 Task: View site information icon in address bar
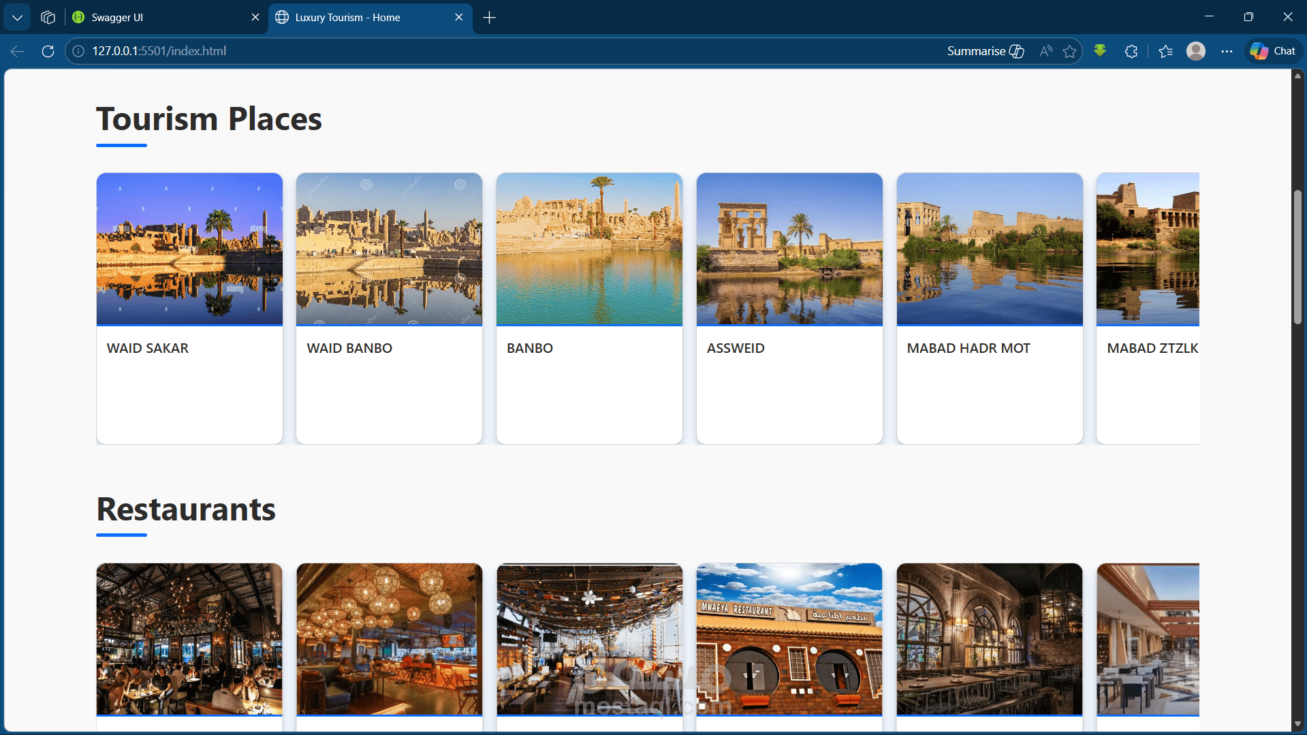click(x=79, y=51)
